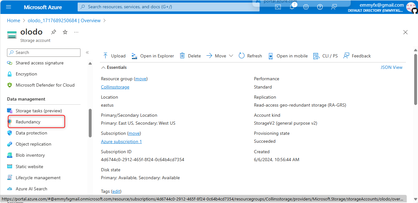418x203 pixels.
Task: Open the hamburger portal menu
Action: coord(9,7)
